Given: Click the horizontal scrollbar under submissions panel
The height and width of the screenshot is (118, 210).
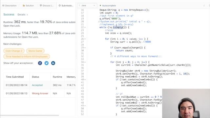Looking at the screenshot, I should (30, 115).
